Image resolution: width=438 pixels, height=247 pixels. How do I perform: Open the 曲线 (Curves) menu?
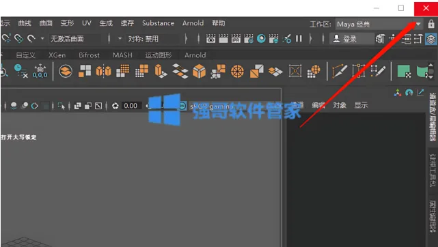(x=25, y=23)
